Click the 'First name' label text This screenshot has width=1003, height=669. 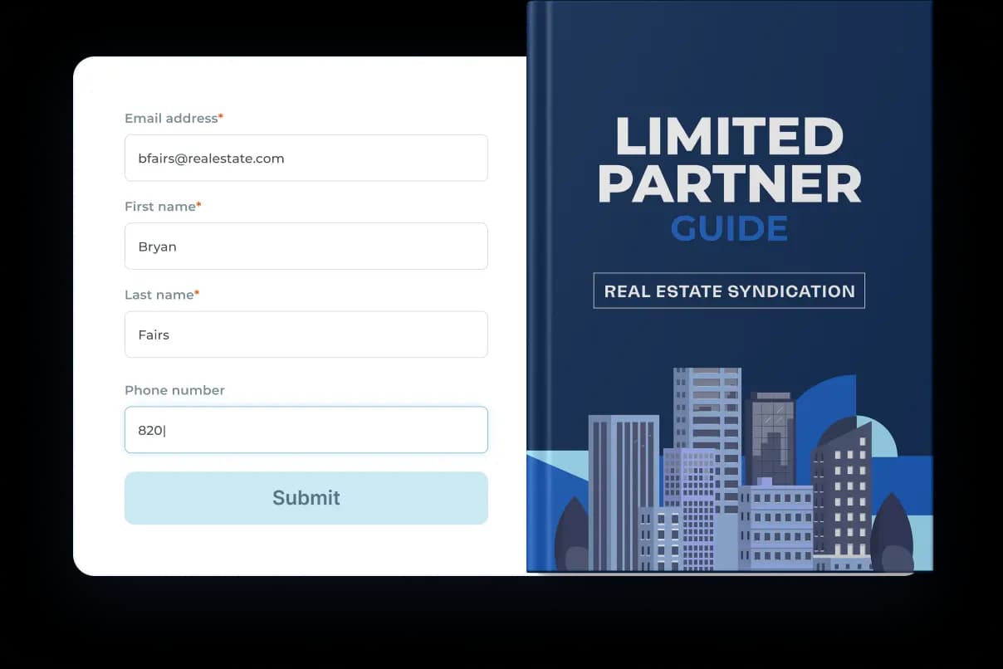[159, 207]
